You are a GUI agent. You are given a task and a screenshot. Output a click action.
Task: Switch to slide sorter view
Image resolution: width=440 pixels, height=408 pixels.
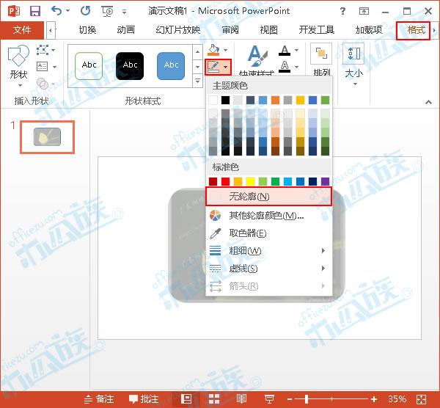point(214,398)
